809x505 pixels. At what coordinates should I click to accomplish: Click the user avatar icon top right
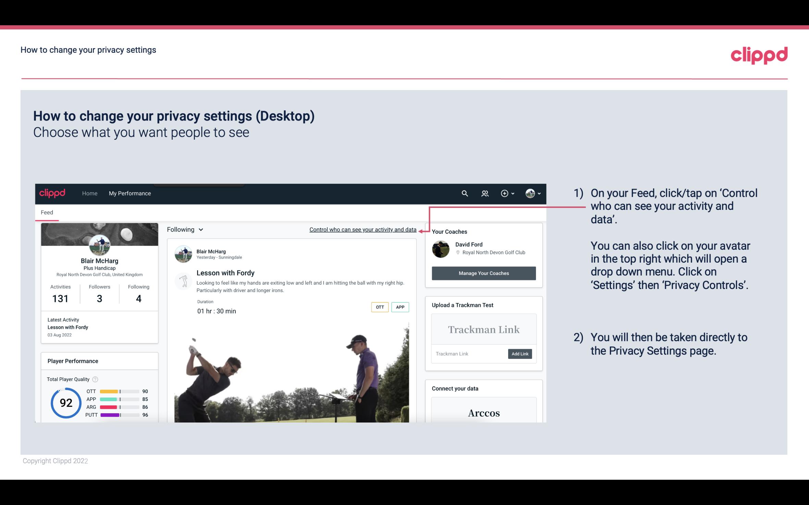(530, 194)
